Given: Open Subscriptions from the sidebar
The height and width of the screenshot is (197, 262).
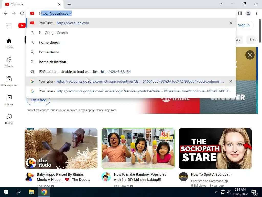Looking at the screenshot, I should pyautogui.click(x=9, y=81).
